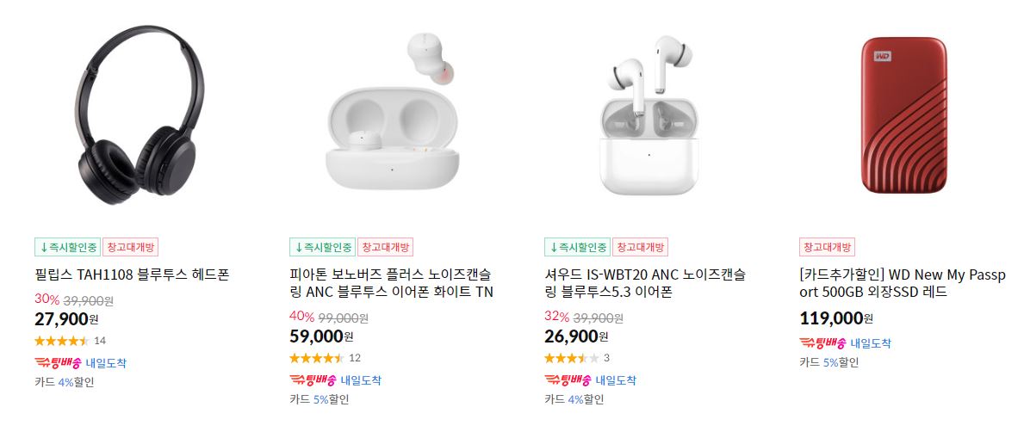1024x438 pixels.
Task: Open the Phiaton BonoBuds white earbuds image
Action: (393, 113)
